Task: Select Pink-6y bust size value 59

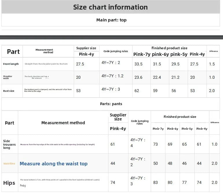Action: 155,91
